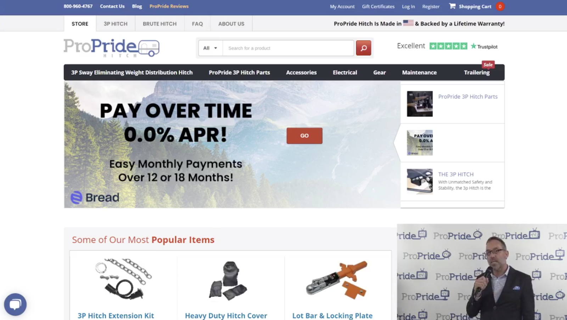
Task: Open 3P Sway Eliminating Weight Distribution Hitch menu
Action: tap(132, 73)
